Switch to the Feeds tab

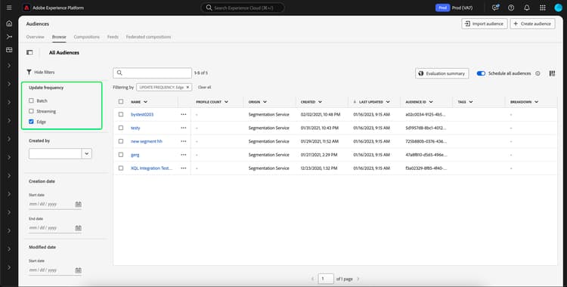(x=113, y=37)
